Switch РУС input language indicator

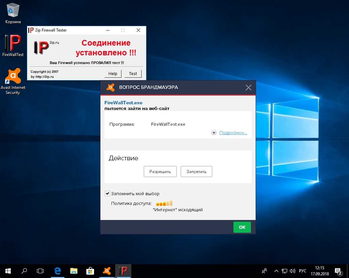coord(303,271)
